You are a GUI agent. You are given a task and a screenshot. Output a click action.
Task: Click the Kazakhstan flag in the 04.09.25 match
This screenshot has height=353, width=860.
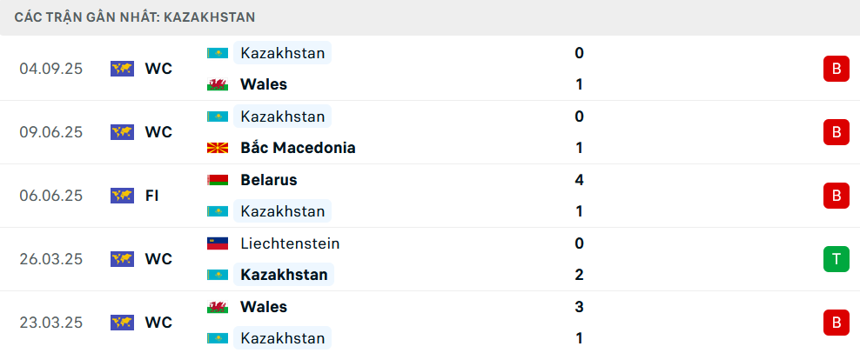coord(217,53)
